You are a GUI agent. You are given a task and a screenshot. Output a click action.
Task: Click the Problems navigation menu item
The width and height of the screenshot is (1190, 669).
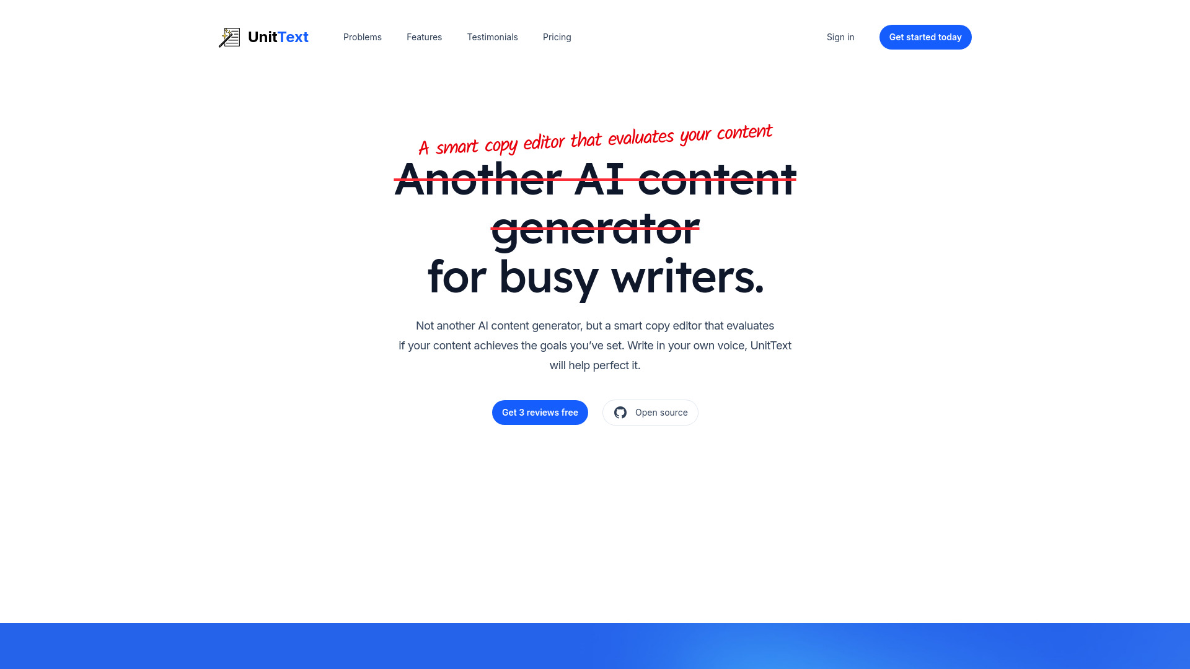(x=362, y=37)
